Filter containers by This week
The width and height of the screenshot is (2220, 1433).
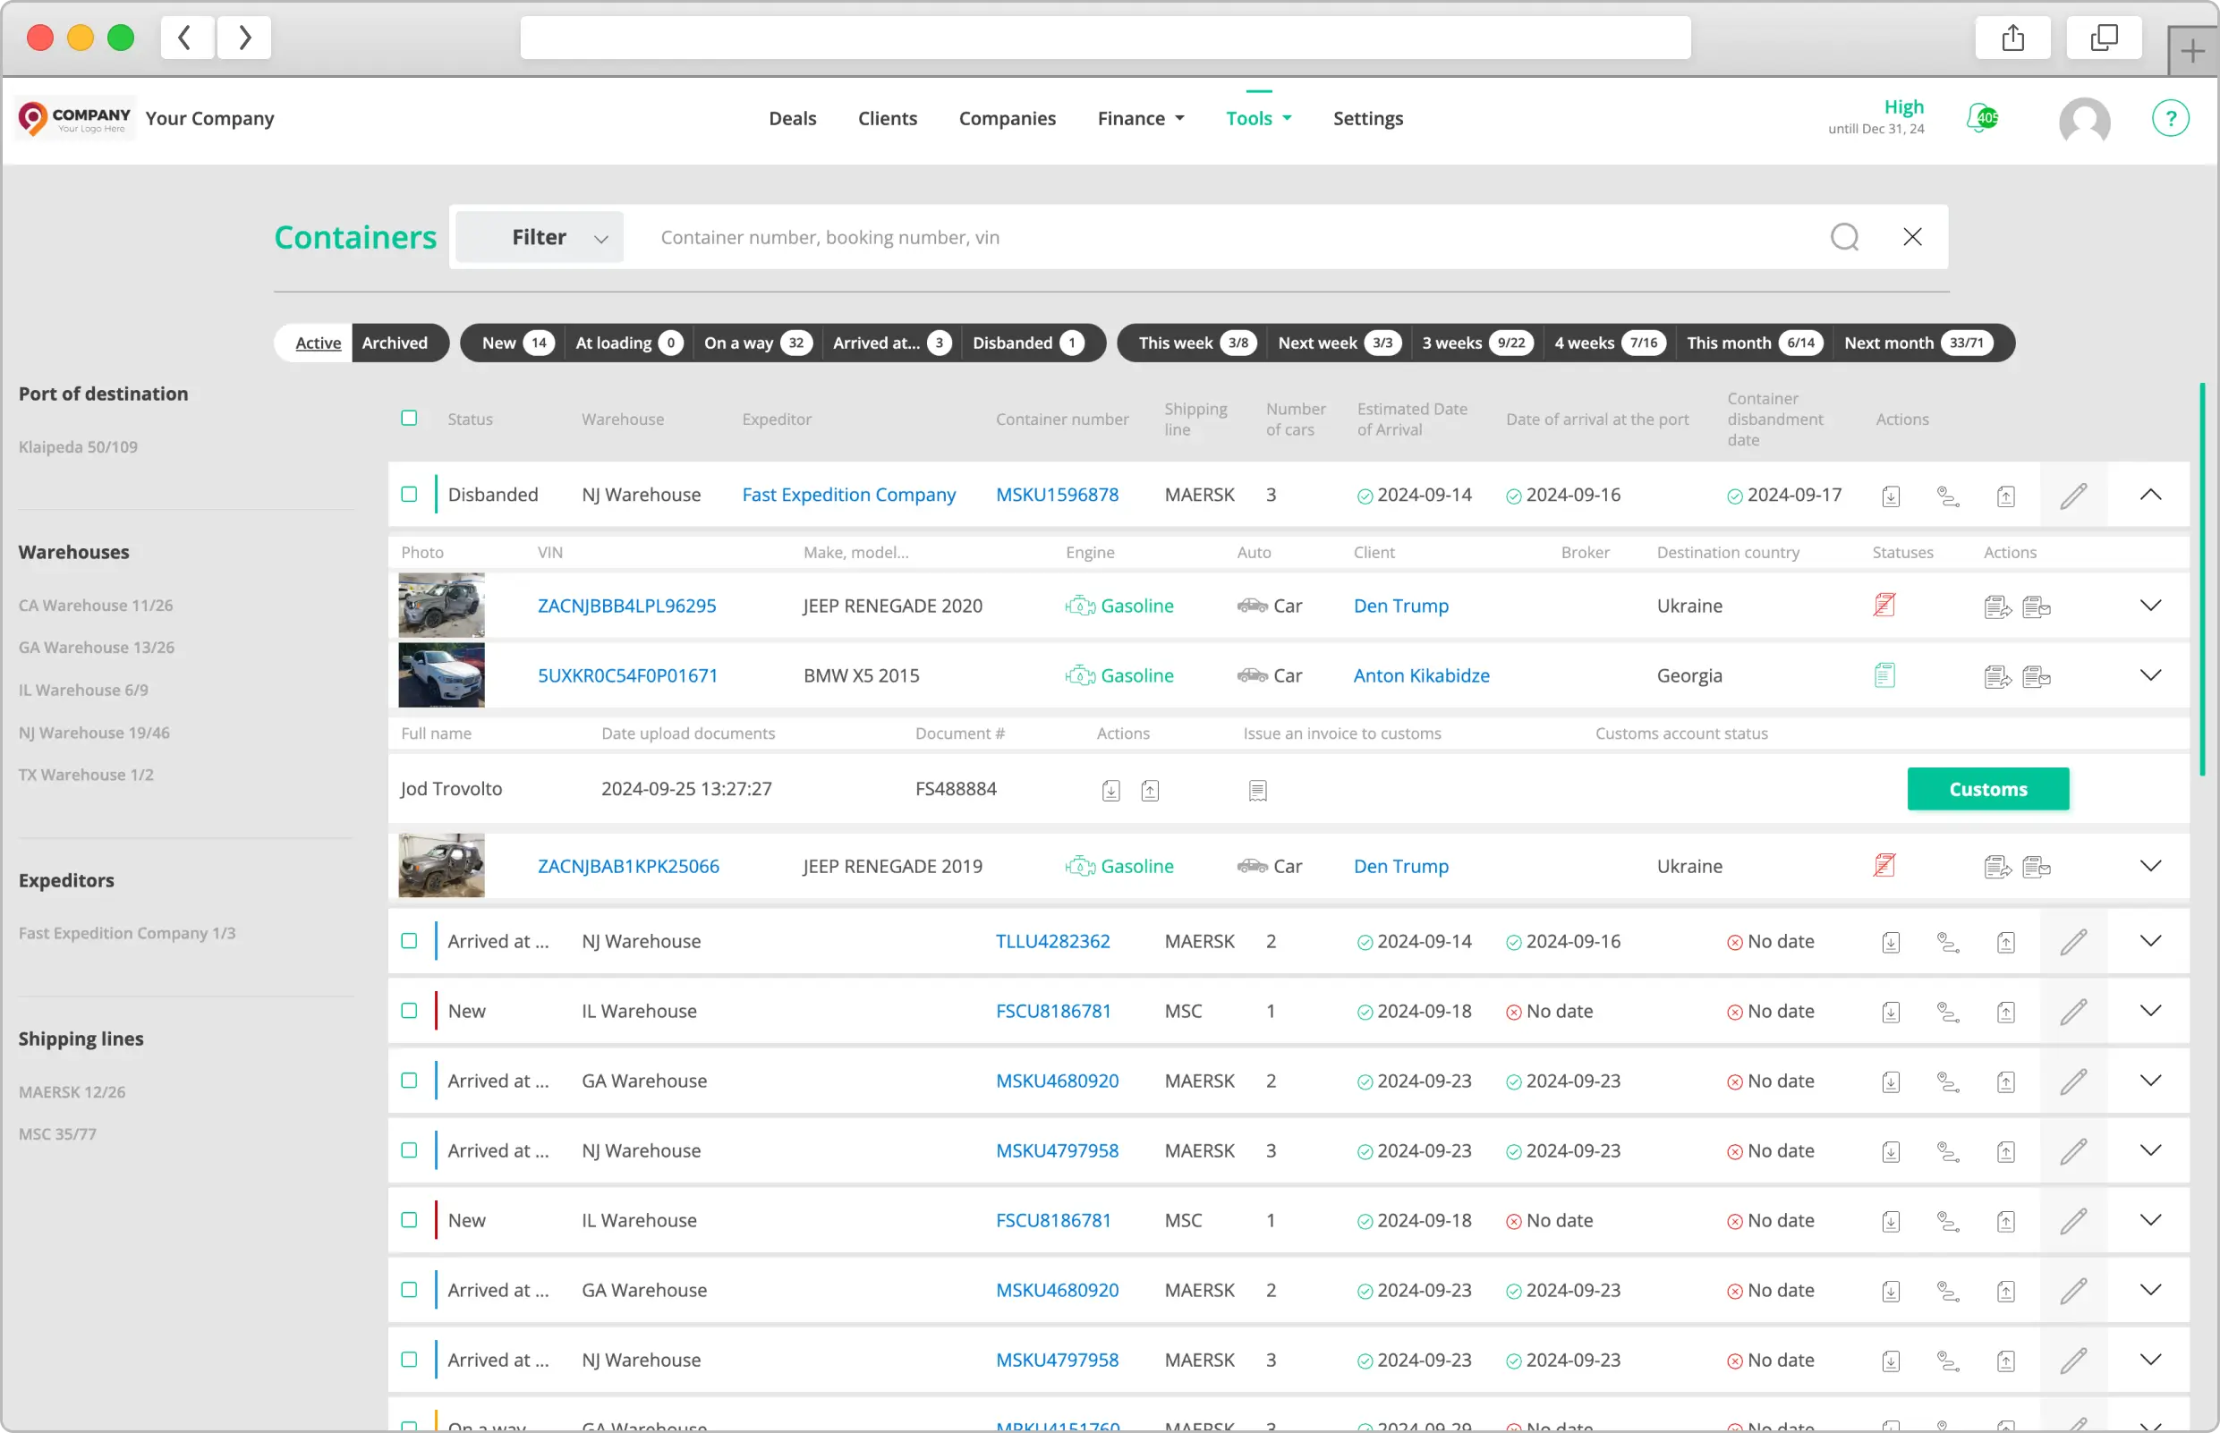pyautogui.click(x=1196, y=343)
